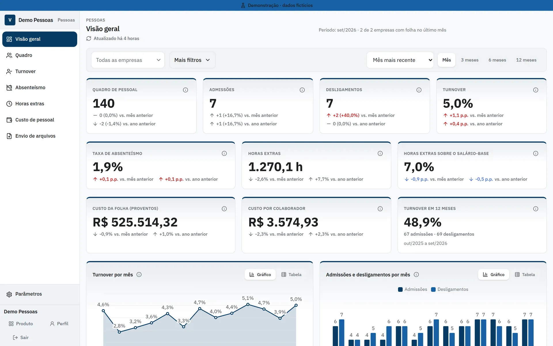
Task: Click '67 admissões · 69 desligamentos' text
Action: [439, 234]
